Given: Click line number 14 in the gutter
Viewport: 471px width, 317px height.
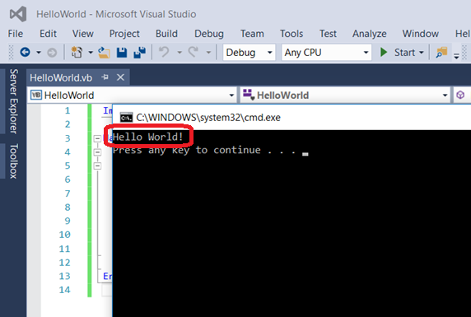Looking at the screenshot, I should point(64,290).
